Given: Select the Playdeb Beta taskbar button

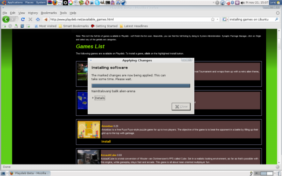Looking at the screenshot, I should (x=30, y=173).
